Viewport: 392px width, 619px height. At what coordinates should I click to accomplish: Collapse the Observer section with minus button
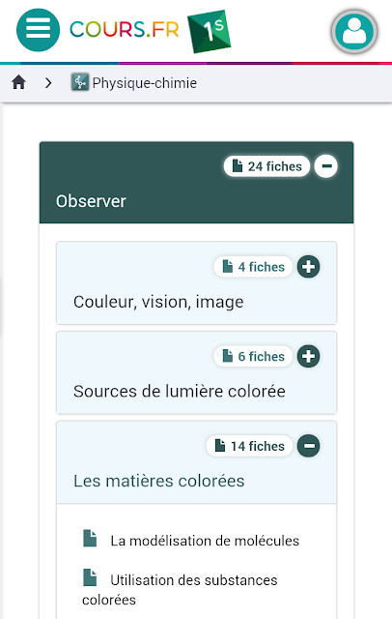point(325,166)
